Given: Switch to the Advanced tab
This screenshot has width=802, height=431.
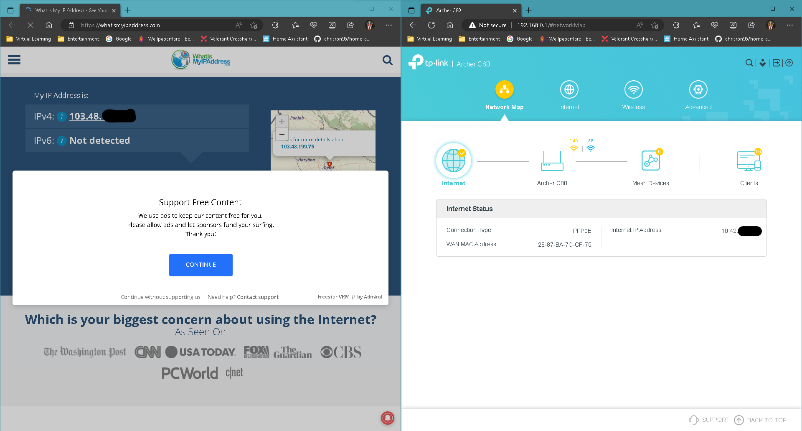Looking at the screenshot, I should (698, 95).
